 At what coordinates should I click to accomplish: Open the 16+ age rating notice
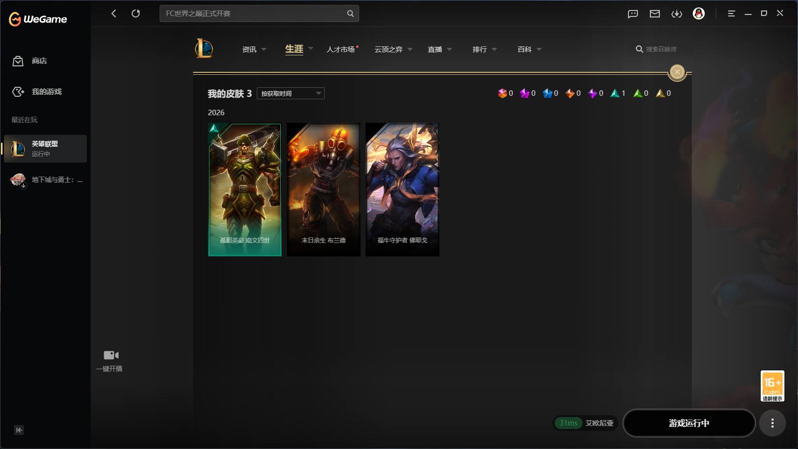click(772, 386)
